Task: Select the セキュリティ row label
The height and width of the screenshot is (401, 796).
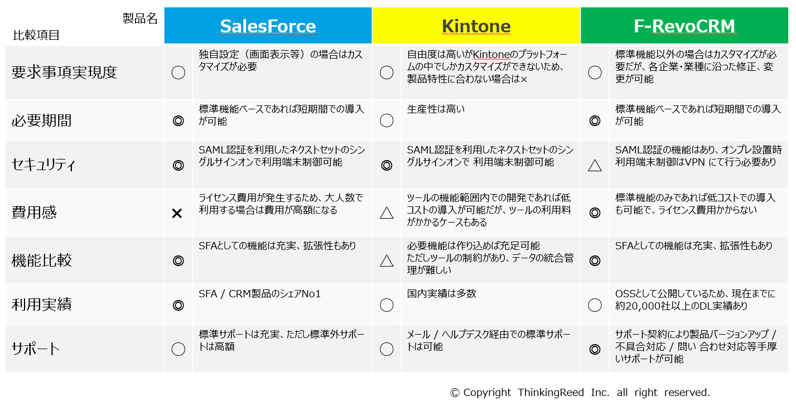Action: tap(44, 165)
